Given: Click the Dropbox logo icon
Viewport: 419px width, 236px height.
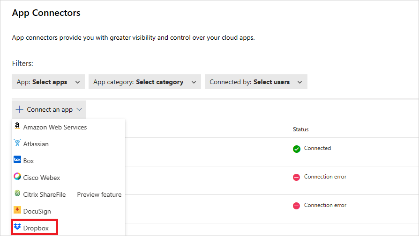Looking at the screenshot, I should (x=17, y=228).
